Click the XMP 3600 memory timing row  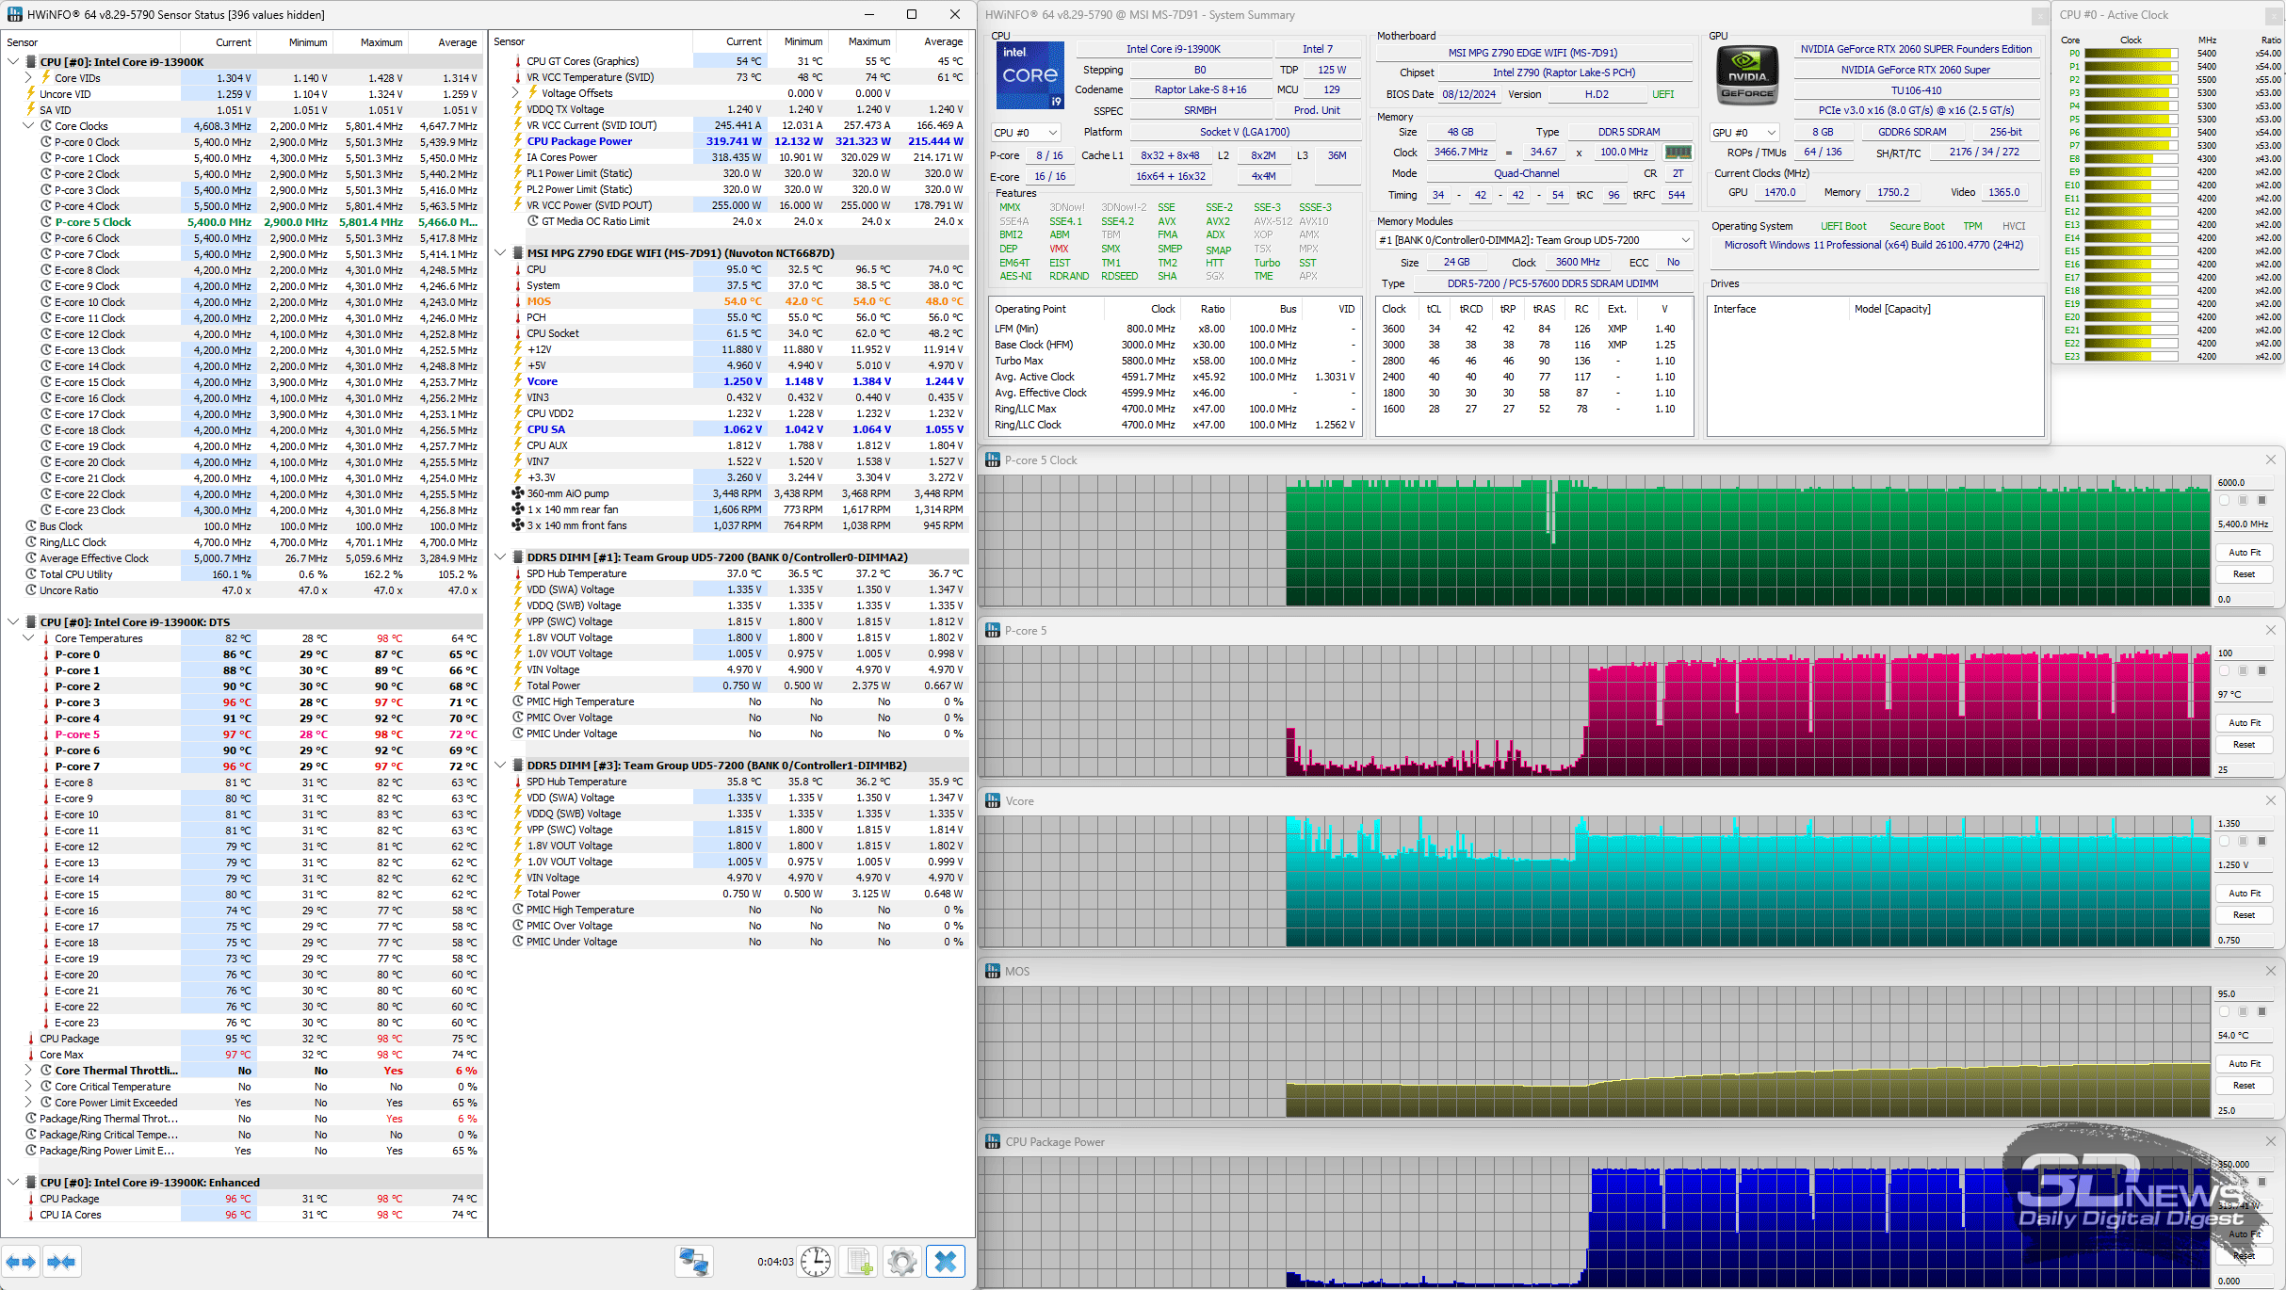point(1532,329)
